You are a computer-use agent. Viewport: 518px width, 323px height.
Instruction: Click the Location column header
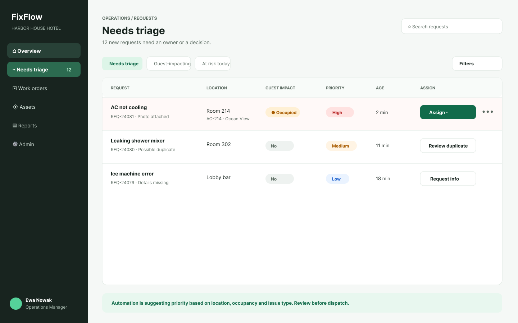[x=217, y=88]
